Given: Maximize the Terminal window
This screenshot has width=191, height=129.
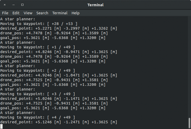Looking at the screenshot, I should tap(22, 5).
